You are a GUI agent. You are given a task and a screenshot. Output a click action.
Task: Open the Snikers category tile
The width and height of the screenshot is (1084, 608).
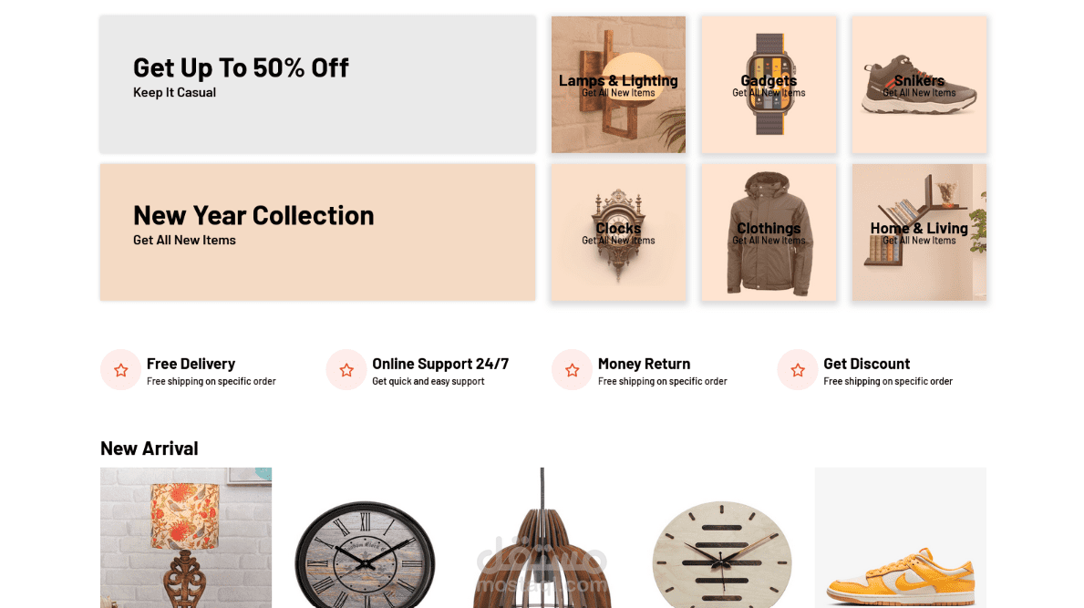tap(920, 84)
